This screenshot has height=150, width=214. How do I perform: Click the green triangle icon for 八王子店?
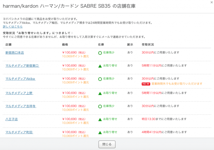(100, 120)
